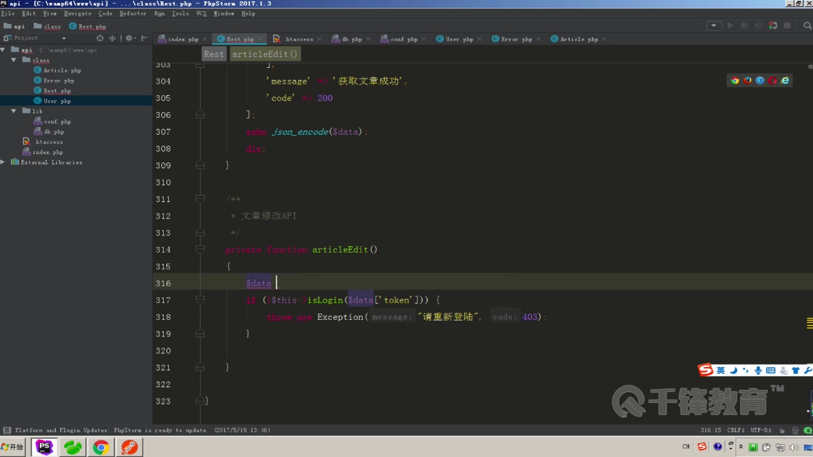
Task: Click the keyboard icon in Sogou toolbar
Action: (770, 370)
